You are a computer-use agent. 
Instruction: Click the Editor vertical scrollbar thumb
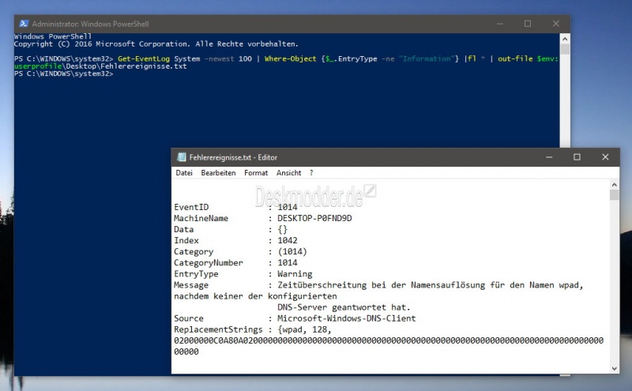coord(615,195)
